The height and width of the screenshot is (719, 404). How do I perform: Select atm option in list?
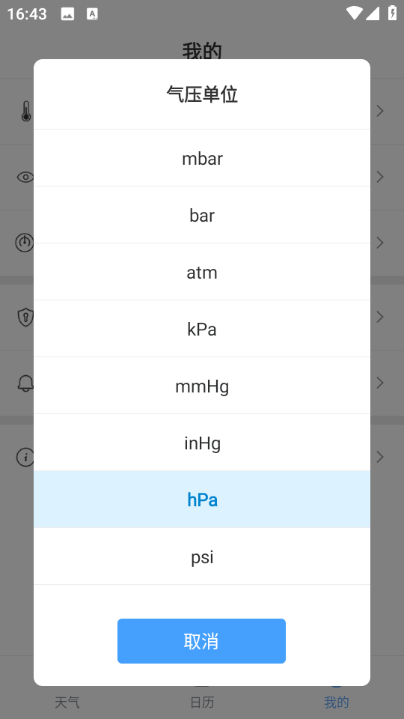point(202,272)
